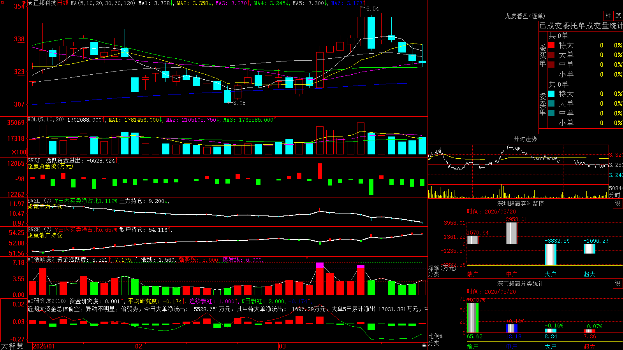Click the 已成交委托单成交量统计 header
Image resolution: width=623 pixels, height=350 pixels.
click(581, 26)
